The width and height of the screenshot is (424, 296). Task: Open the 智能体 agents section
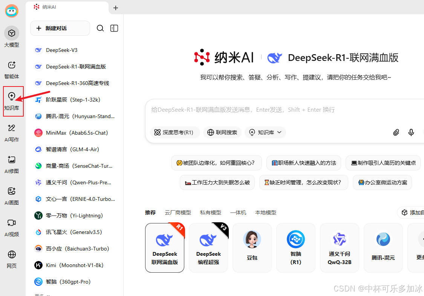(x=12, y=69)
